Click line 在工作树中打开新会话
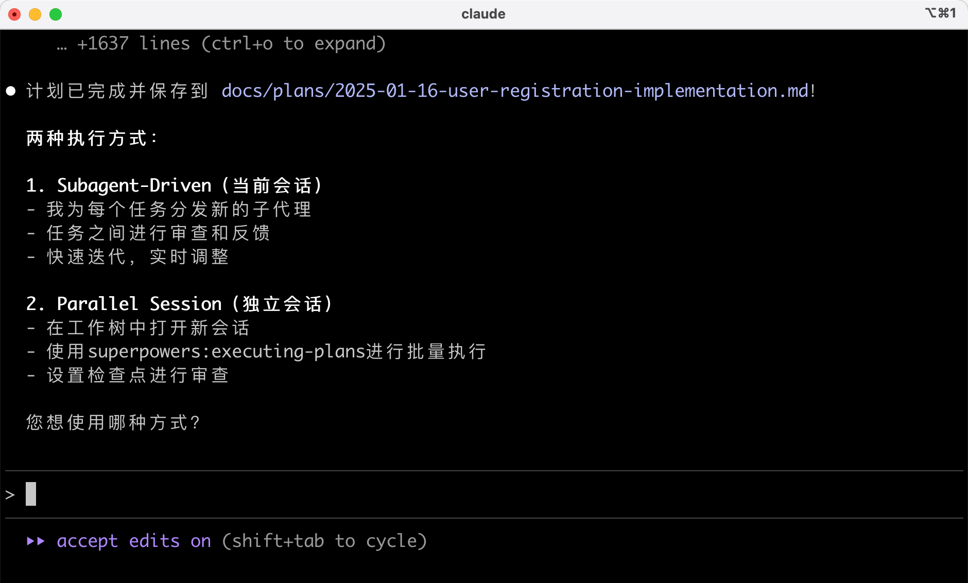Screen dimensions: 968x583 138,328
